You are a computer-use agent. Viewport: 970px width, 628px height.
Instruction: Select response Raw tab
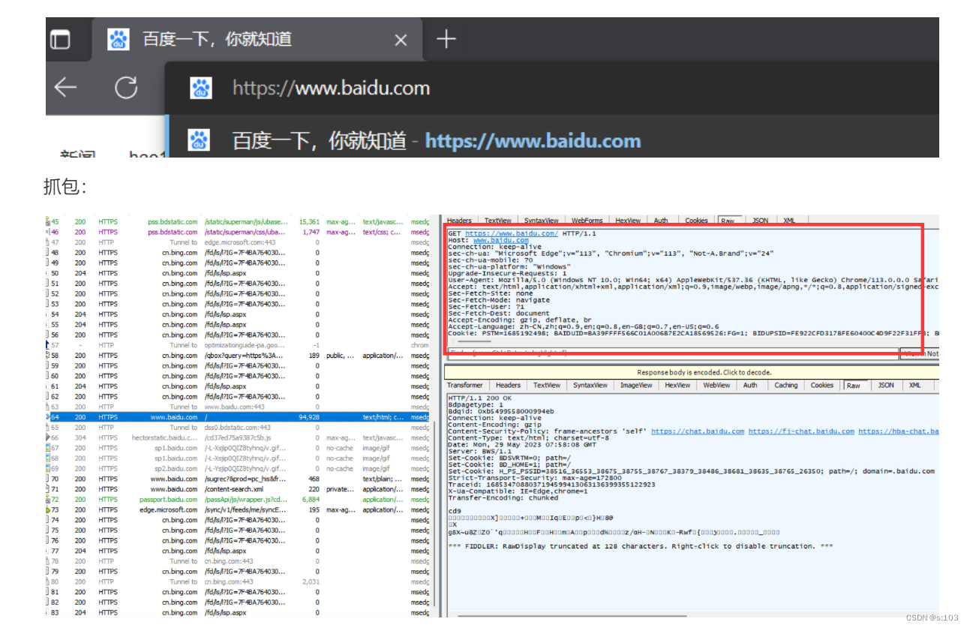pyautogui.click(x=854, y=385)
